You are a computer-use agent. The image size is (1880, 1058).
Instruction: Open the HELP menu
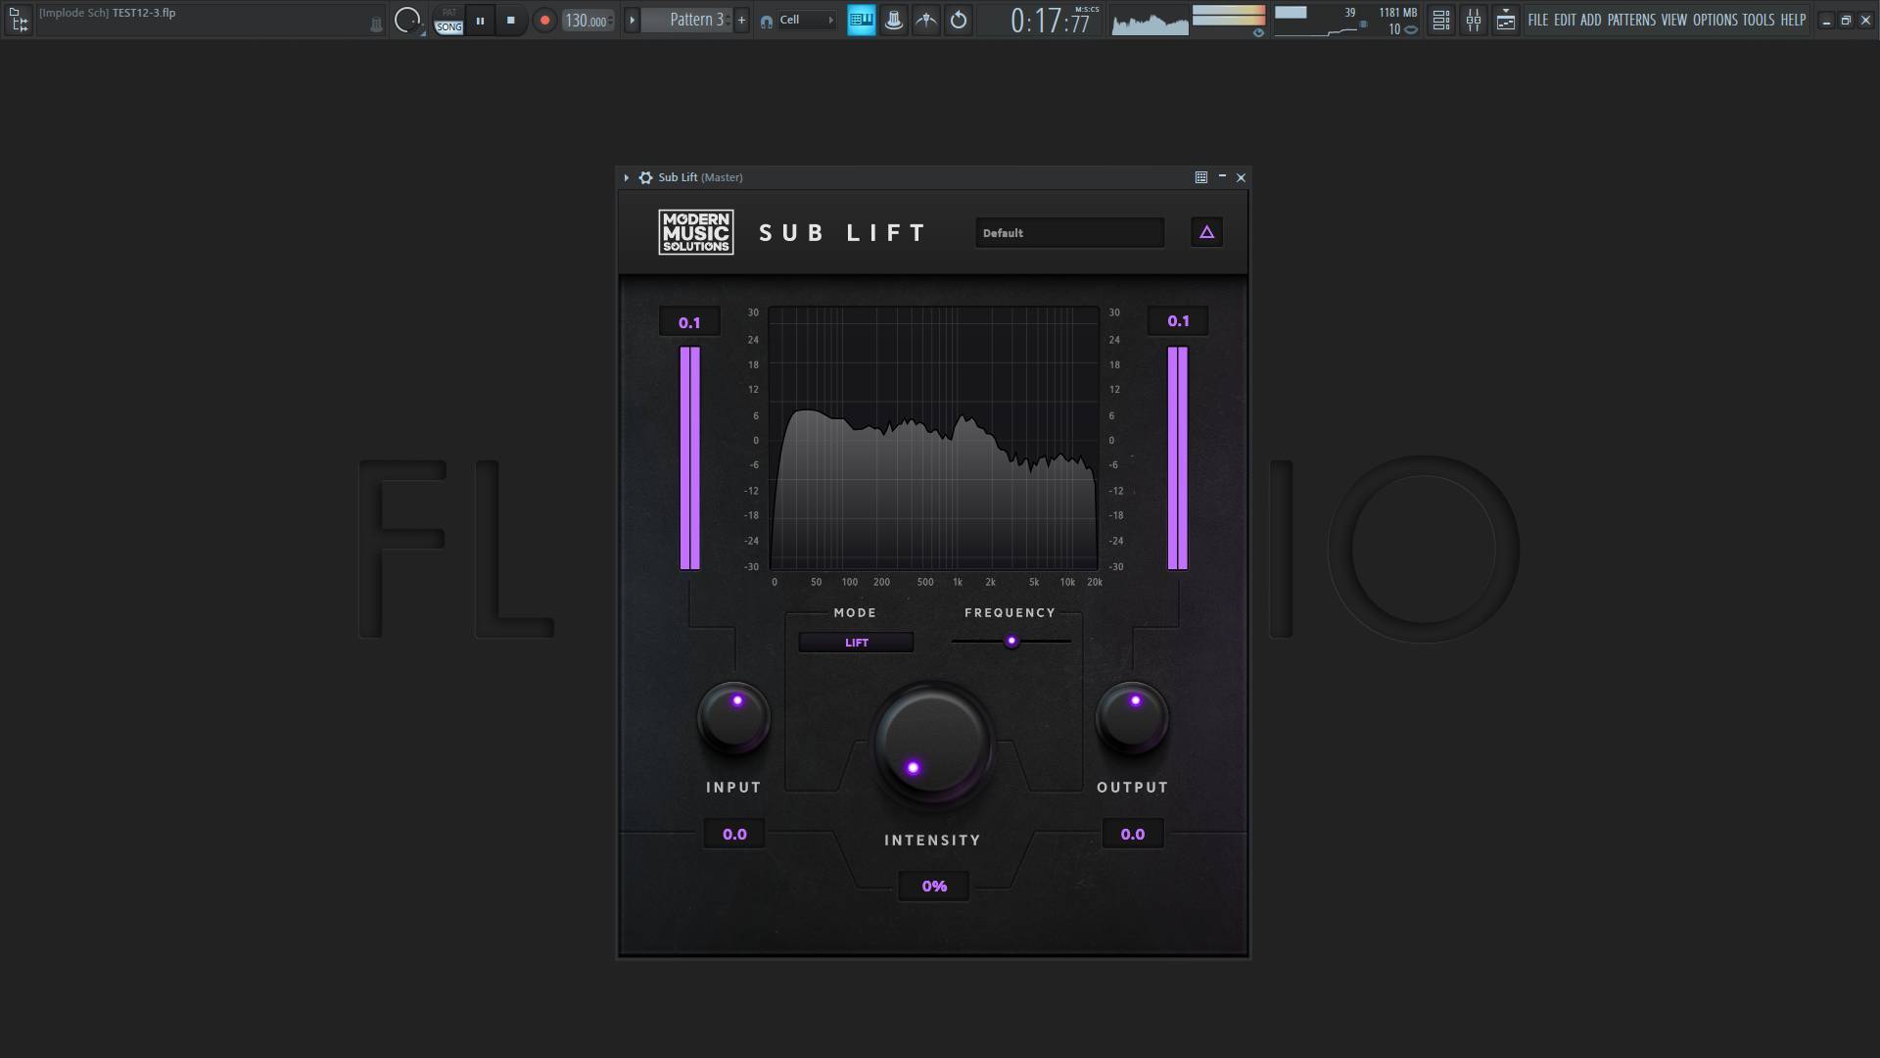pyautogui.click(x=1793, y=20)
